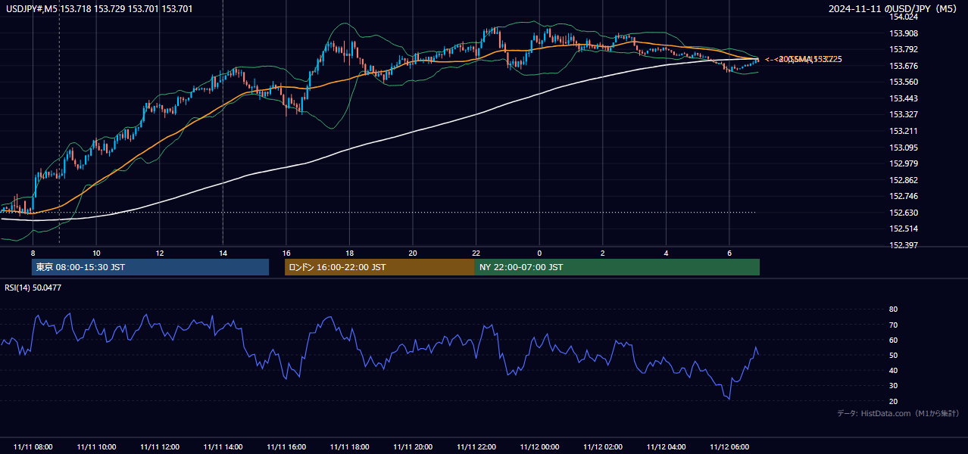Click hour label 16 under the price chart
This screenshot has height=454, width=968.
tap(286, 253)
